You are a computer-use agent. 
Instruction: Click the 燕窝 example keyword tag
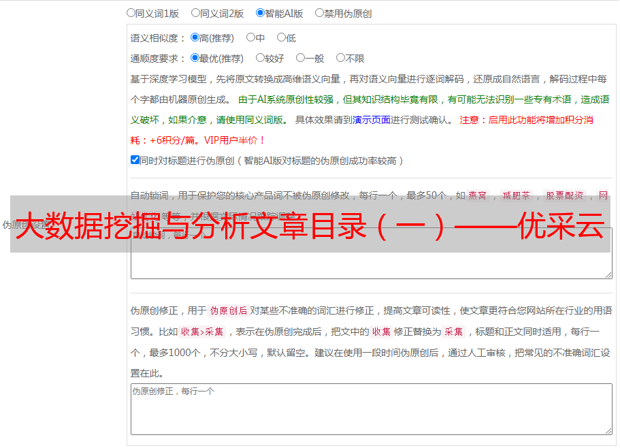click(477, 195)
